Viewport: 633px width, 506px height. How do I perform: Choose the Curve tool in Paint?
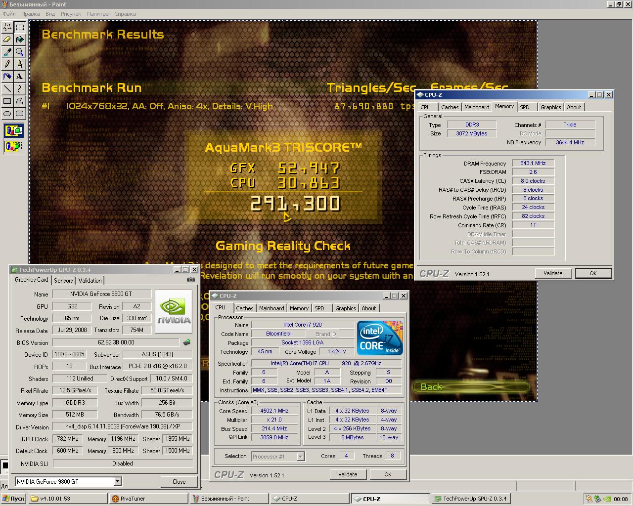[x=19, y=89]
